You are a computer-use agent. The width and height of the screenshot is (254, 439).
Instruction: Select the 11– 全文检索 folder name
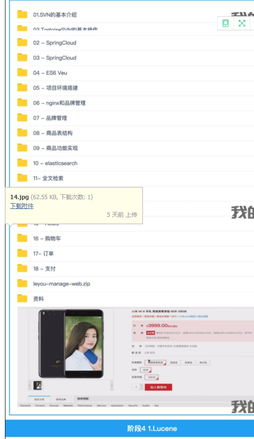(48, 178)
